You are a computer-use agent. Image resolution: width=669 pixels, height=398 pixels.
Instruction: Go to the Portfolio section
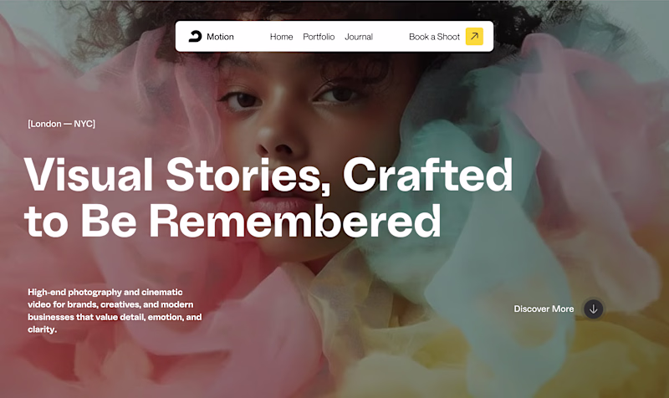tap(319, 37)
